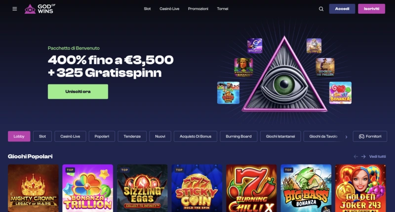This screenshot has height=212, width=395.
Task: Select the Gates of Olympus game icon
Action: (x=314, y=46)
